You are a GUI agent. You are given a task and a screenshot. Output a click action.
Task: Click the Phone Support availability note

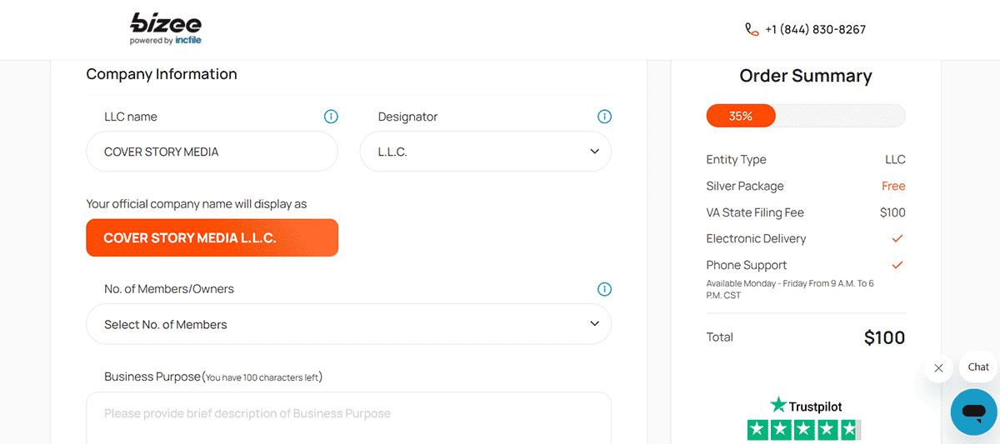pyautogui.click(x=790, y=289)
